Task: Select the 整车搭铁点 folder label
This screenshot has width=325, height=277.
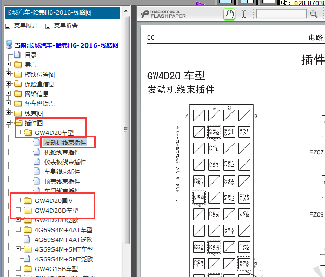Action: [40, 104]
